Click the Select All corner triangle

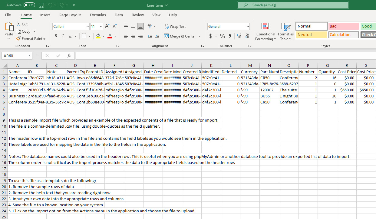click(5, 66)
